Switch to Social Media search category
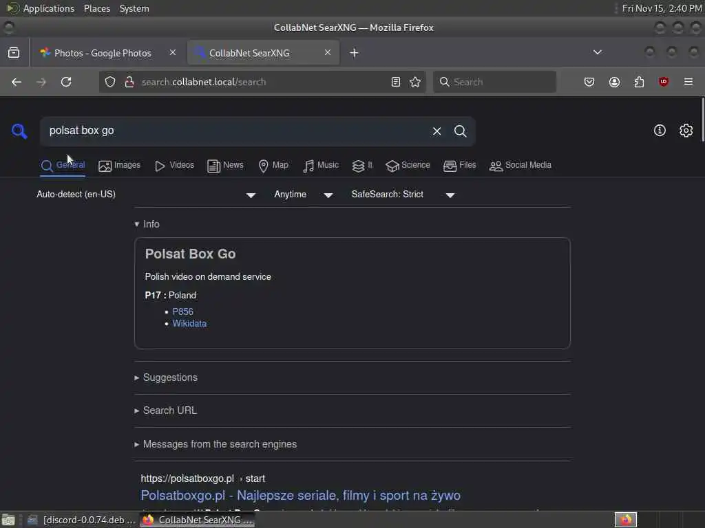Screen dimensions: 705x528 tap(520, 165)
